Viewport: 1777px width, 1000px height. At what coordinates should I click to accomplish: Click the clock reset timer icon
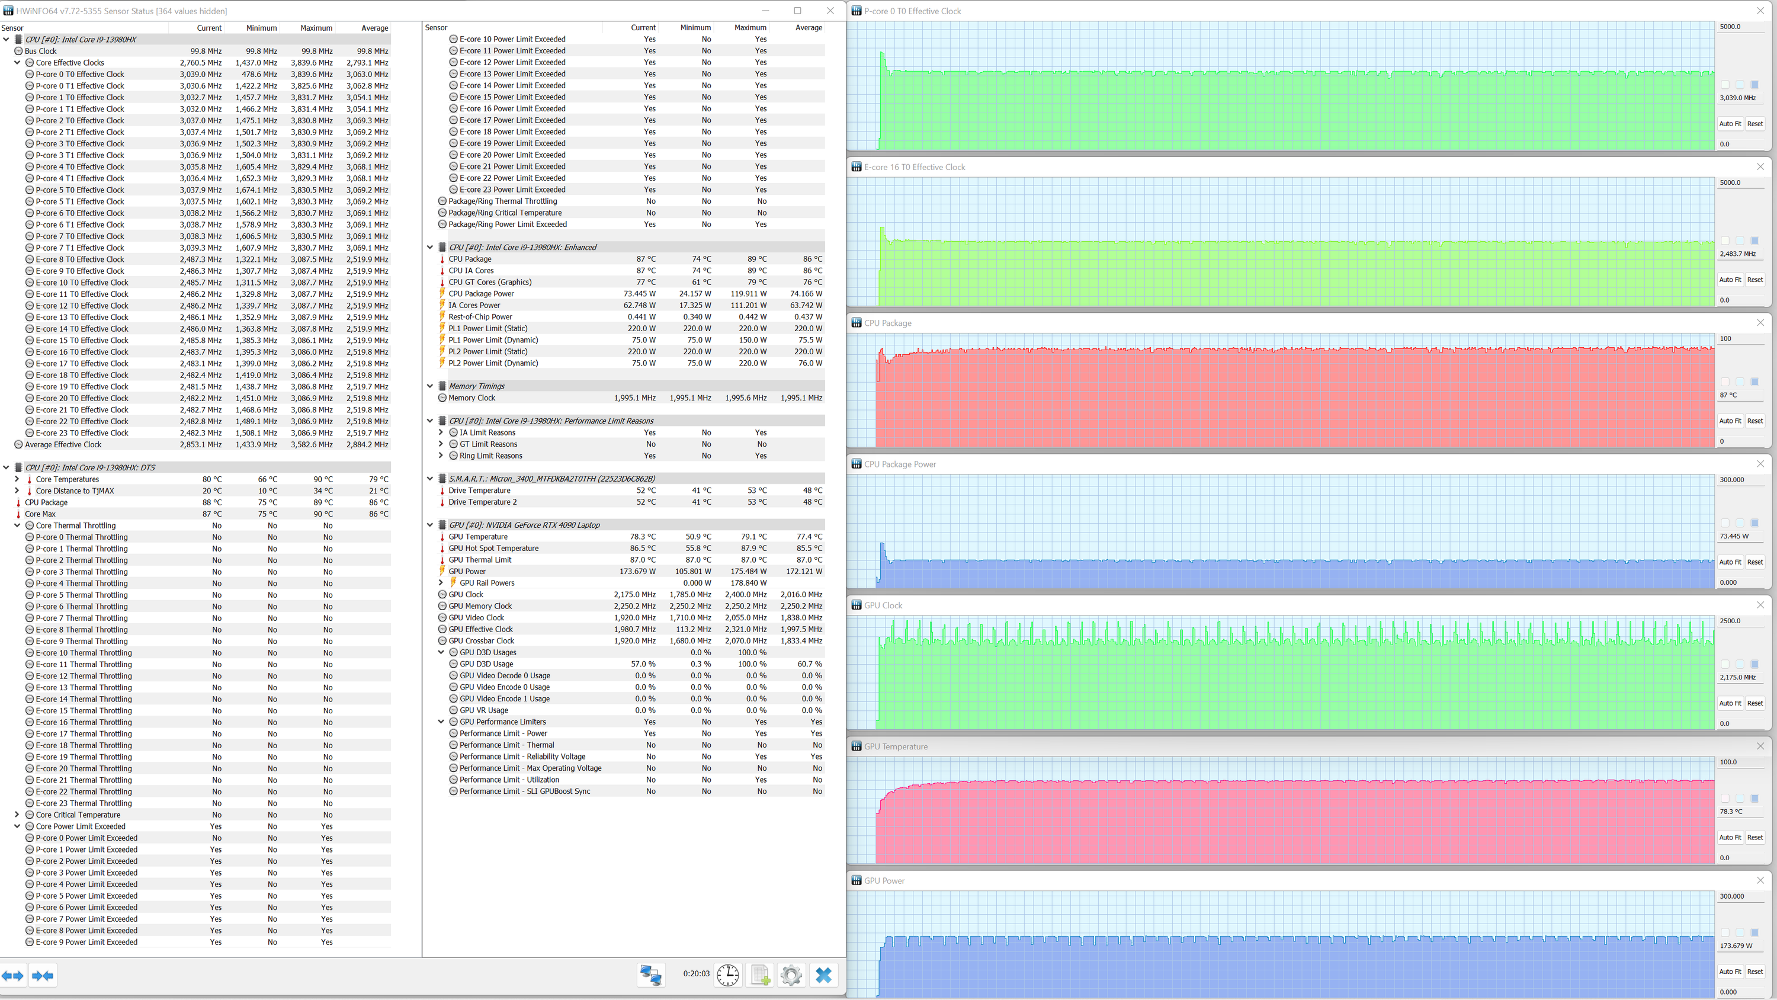coord(727,975)
